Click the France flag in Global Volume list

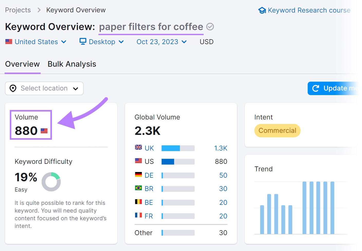(x=139, y=216)
